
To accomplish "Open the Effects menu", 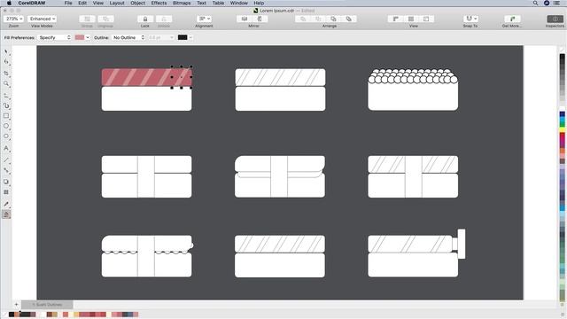I will tap(159, 3).
